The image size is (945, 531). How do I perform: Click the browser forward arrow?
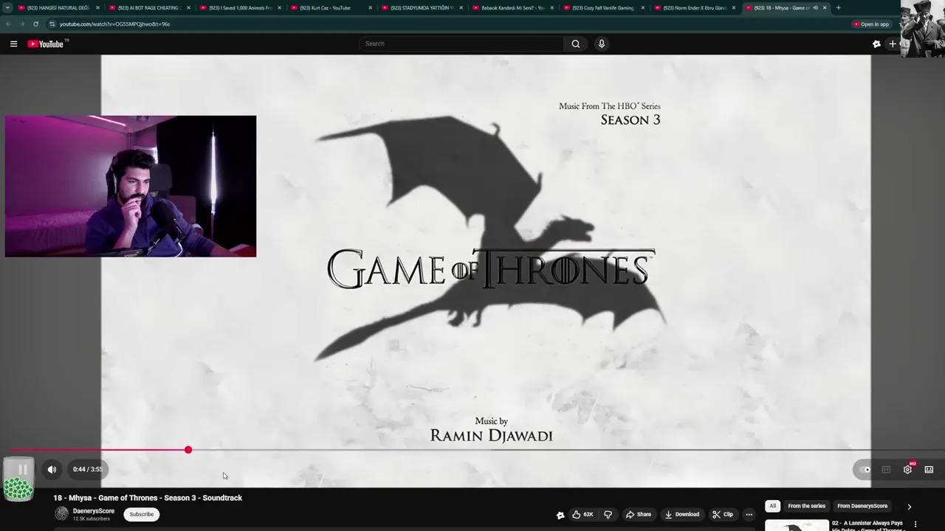pyautogui.click(x=21, y=24)
